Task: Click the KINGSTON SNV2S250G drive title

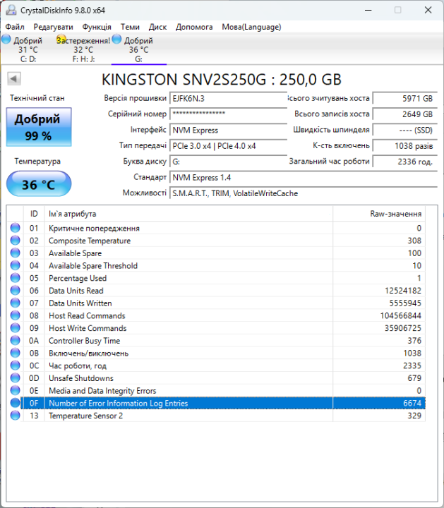Action: 222,79
